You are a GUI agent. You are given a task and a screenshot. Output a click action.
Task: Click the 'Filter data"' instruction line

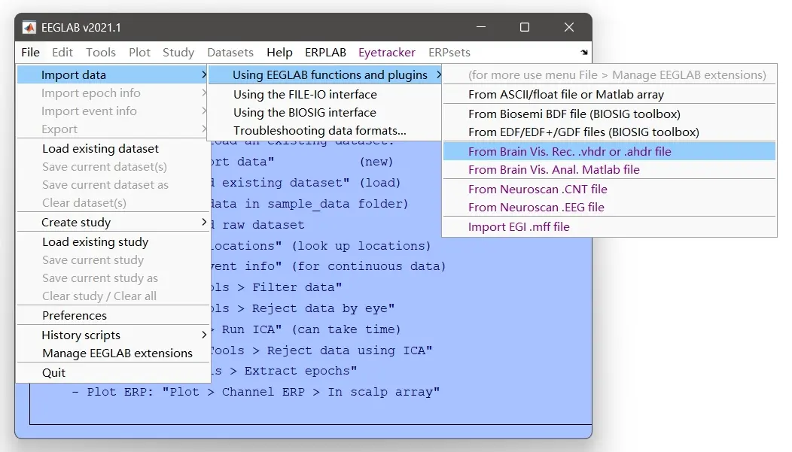(x=277, y=287)
